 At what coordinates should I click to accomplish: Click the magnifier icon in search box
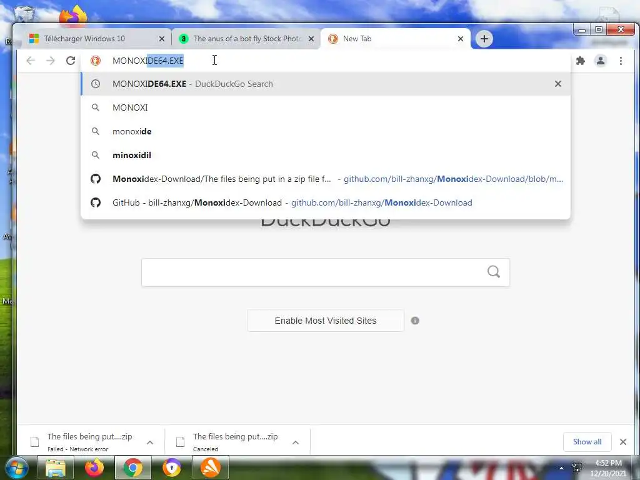coord(494,271)
